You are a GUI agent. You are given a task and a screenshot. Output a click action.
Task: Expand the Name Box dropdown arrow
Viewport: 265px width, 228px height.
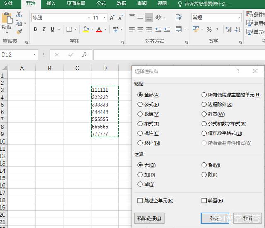click(x=34, y=54)
